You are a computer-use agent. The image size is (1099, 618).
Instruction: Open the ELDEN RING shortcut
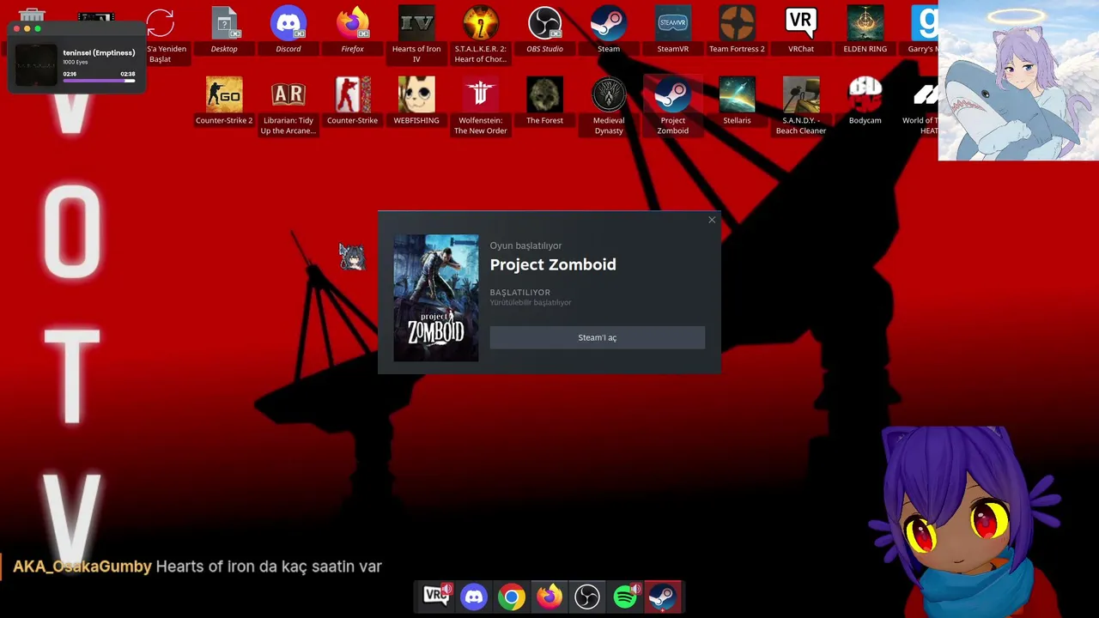865,30
